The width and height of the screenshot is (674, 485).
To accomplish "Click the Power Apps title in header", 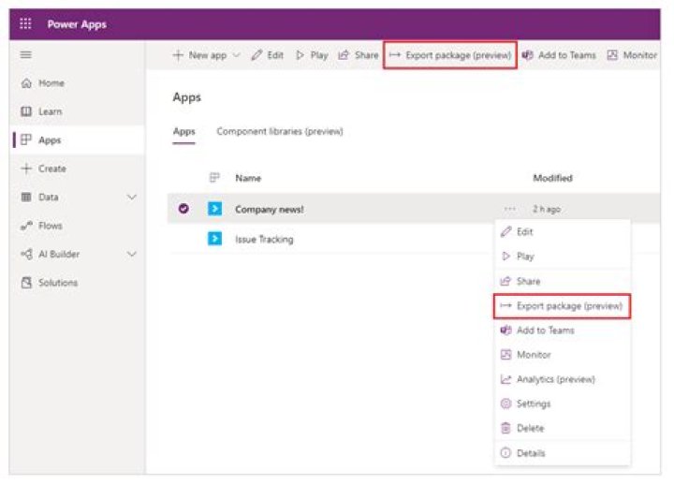I will point(77,24).
